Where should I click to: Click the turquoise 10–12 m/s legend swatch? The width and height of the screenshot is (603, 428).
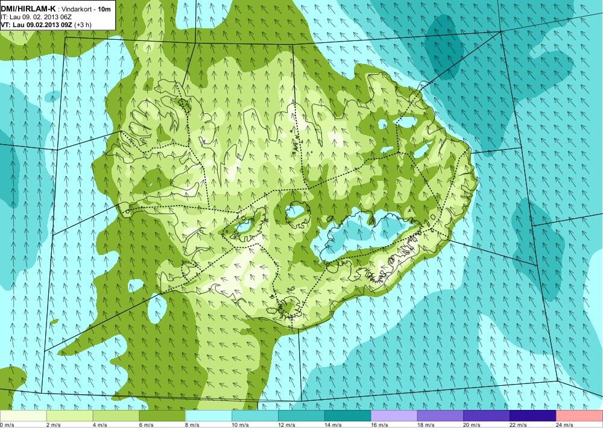coord(255,416)
